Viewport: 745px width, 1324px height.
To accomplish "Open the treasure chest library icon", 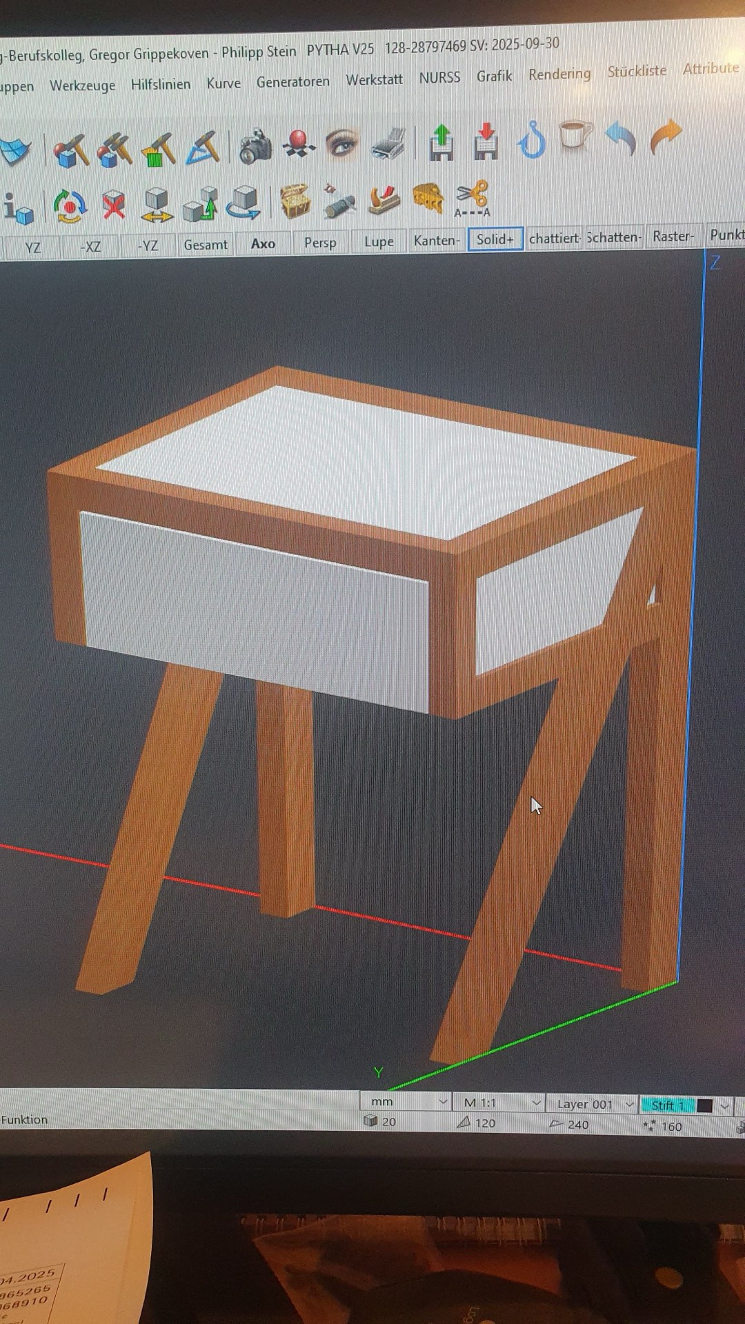I will pyautogui.click(x=296, y=201).
